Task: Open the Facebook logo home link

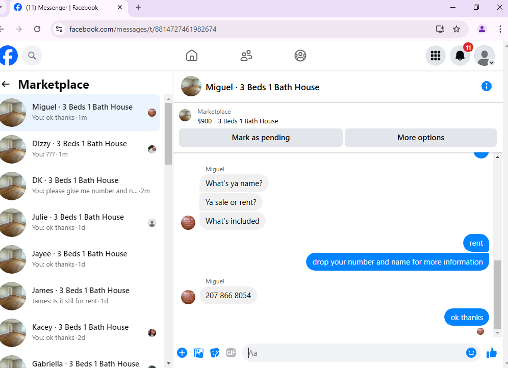Action: click(x=8, y=56)
